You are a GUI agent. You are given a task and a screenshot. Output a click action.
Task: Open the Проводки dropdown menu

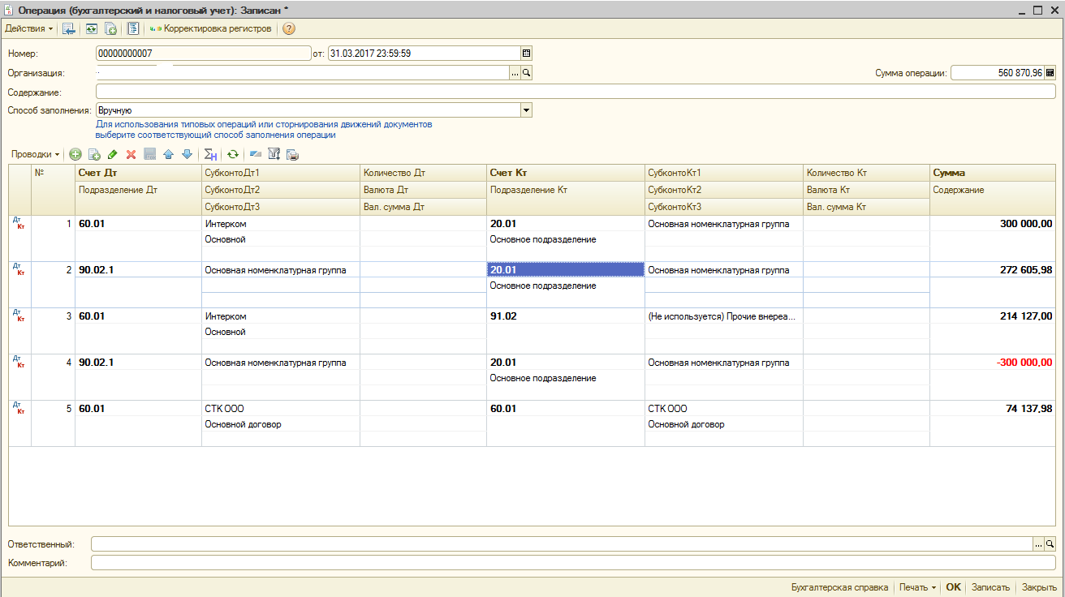click(x=35, y=154)
